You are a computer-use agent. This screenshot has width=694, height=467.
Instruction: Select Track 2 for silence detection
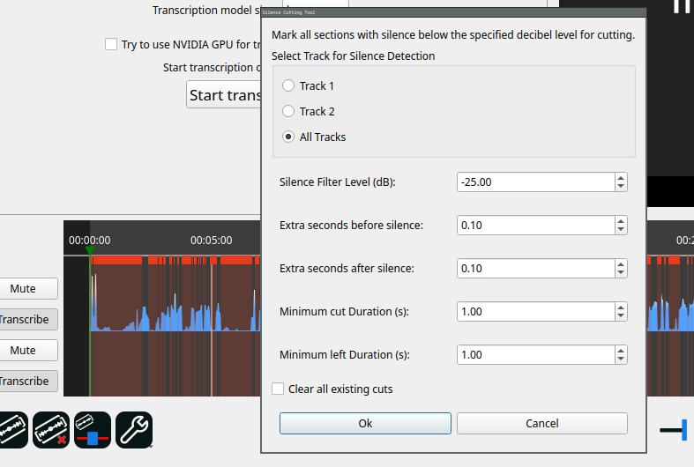288,112
